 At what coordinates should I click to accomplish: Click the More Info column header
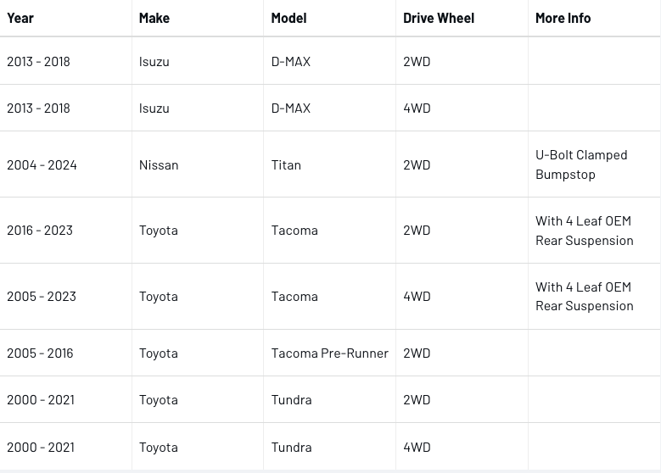pos(563,18)
